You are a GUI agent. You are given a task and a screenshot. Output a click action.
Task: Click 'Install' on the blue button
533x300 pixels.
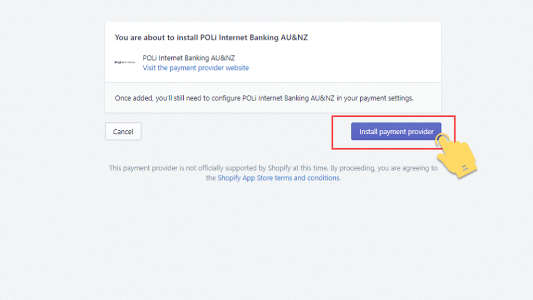coord(368,132)
